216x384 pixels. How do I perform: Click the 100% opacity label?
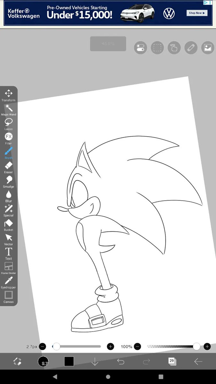pyautogui.click(x=126, y=347)
